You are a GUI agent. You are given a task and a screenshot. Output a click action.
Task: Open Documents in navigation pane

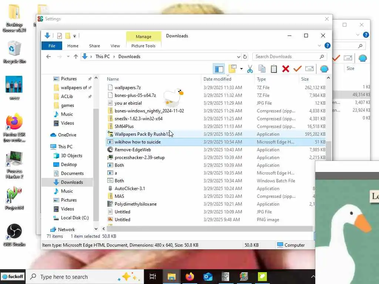(72, 173)
